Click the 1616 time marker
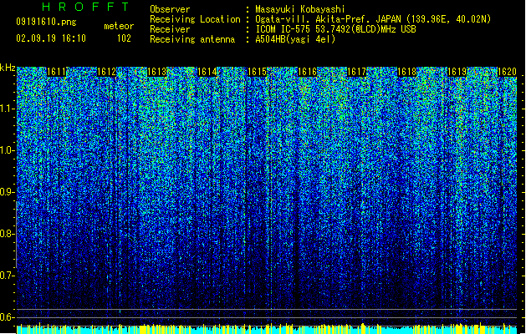Screen dimensions: 526x334 (307, 72)
